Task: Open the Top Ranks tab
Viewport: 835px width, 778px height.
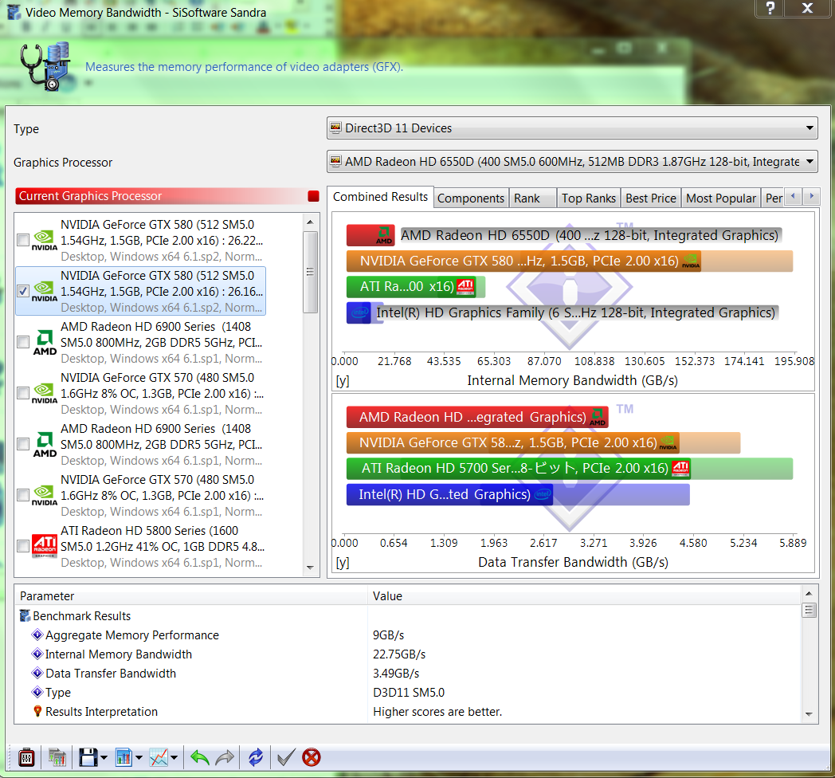Action: [589, 198]
